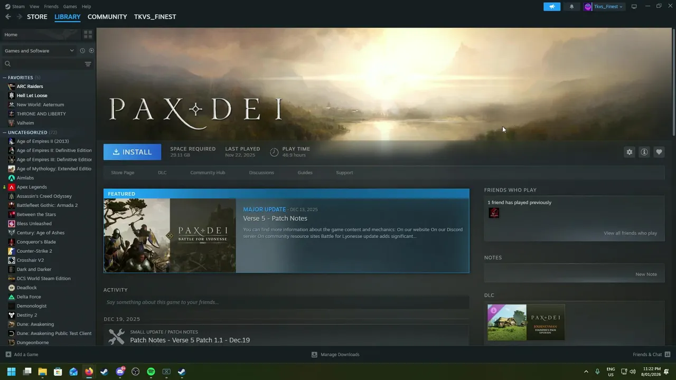Screen dimensions: 676x380
Task: Click the Battle for Lyonesse featured image
Action: [170, 235]
